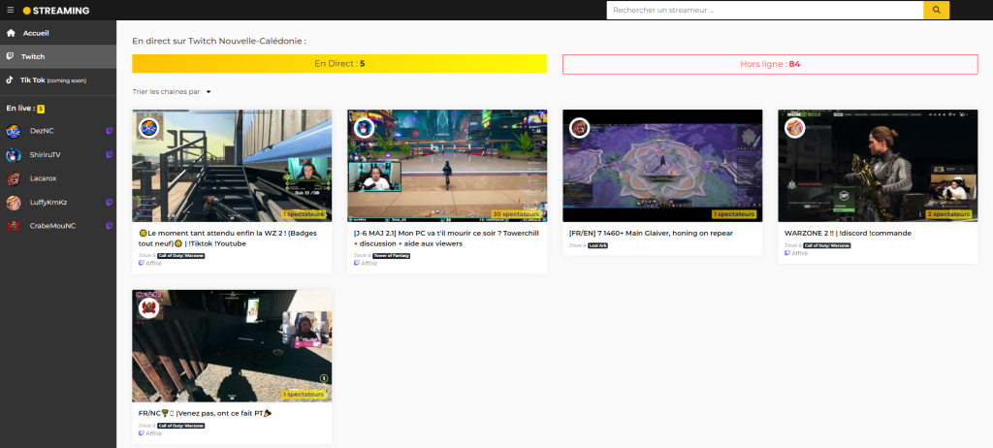Open the Lost Ark stream thumbnail

tap(662, 166)
